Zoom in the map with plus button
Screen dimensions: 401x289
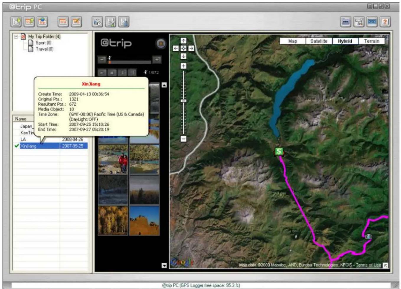184,66
